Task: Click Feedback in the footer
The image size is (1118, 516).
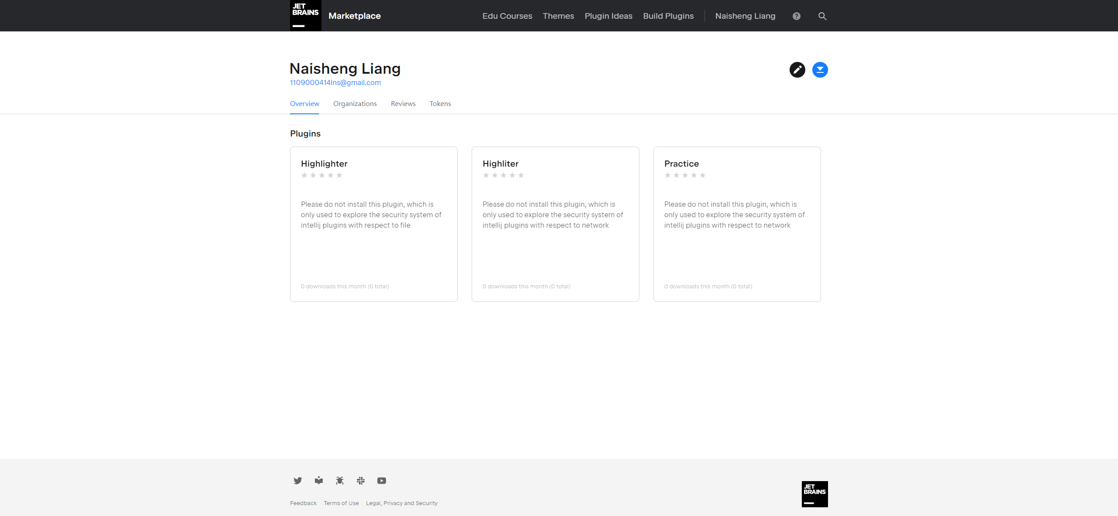Action: (x=303, y=503)
